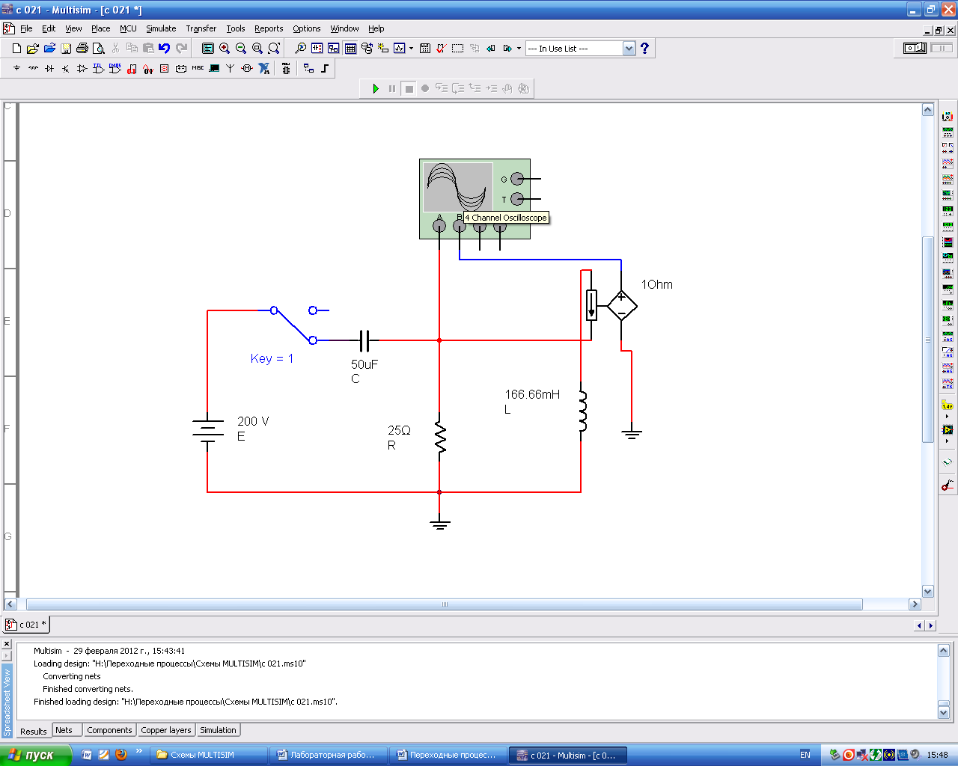This screenshot has width=958, height=766.
Task: Print the circuit using printer icon
Action: pyautogui.click(x=82, y=48)
